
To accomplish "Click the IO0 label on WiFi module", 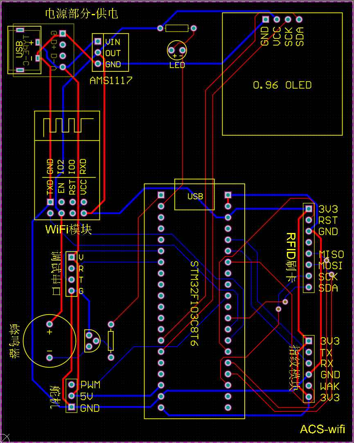I will click(x=72, y=167).
